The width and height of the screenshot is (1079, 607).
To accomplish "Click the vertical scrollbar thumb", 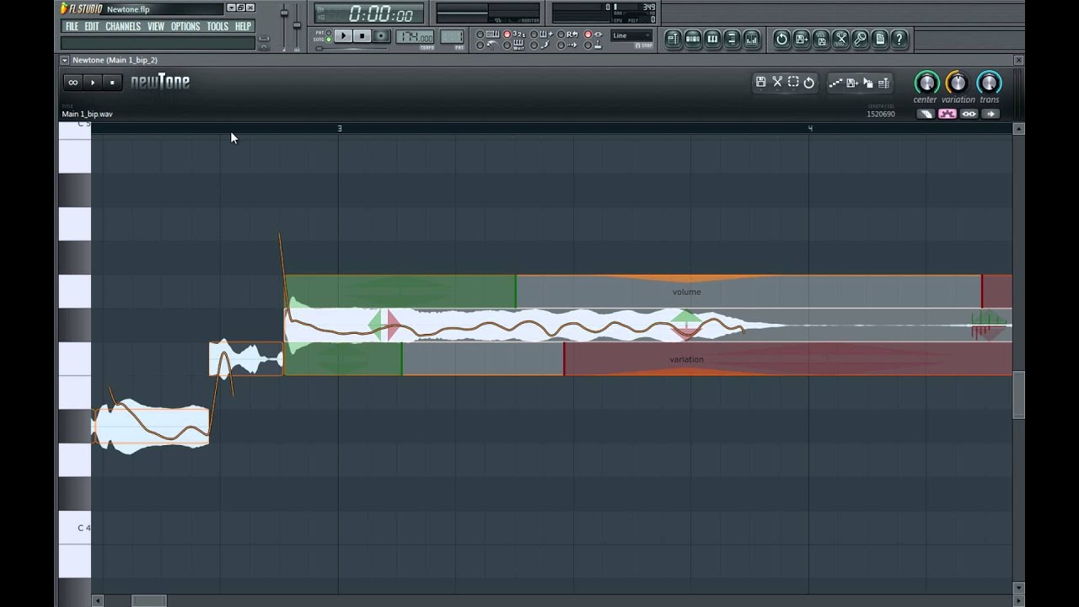I will 1018,395.
